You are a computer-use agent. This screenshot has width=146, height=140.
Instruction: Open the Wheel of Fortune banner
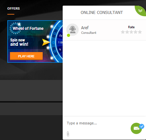[x=35, y=41]
